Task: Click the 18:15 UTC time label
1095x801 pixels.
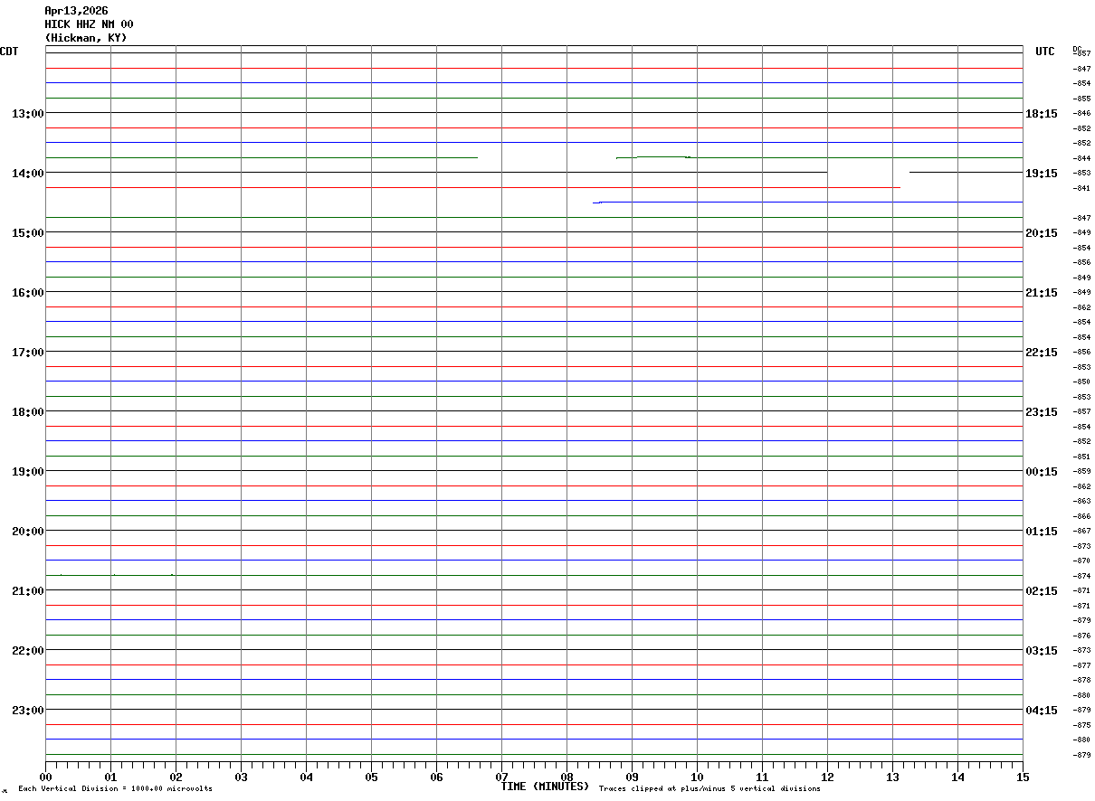Action: tap(1042, 113)
